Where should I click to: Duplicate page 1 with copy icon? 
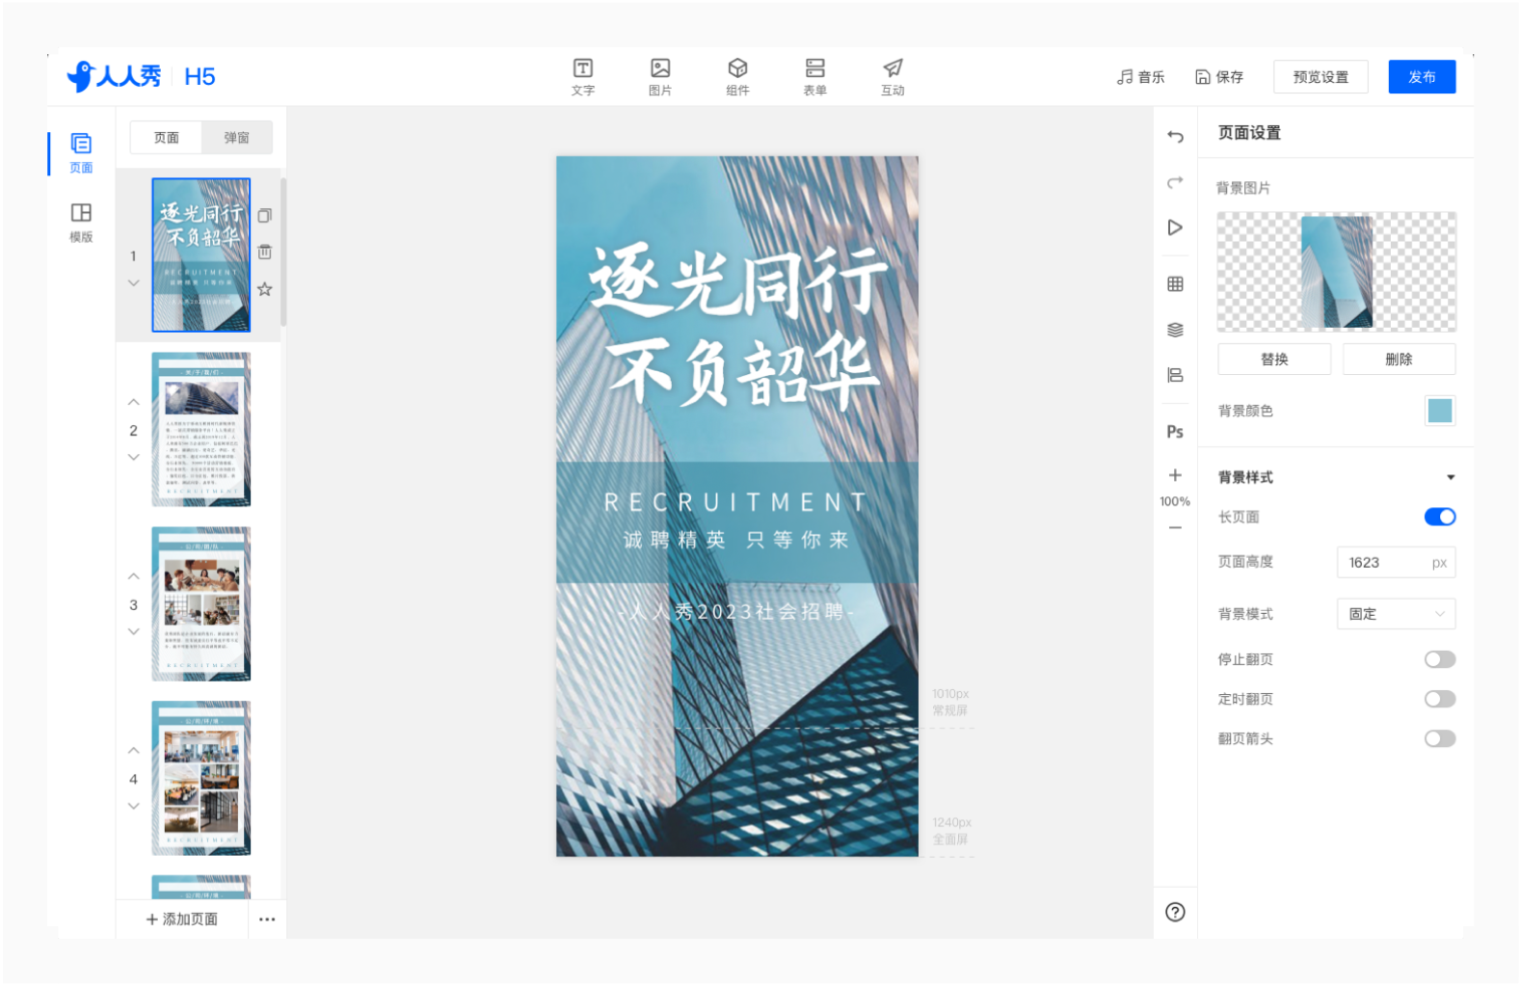pos(265,216)
